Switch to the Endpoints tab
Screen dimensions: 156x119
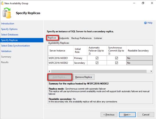64,38
